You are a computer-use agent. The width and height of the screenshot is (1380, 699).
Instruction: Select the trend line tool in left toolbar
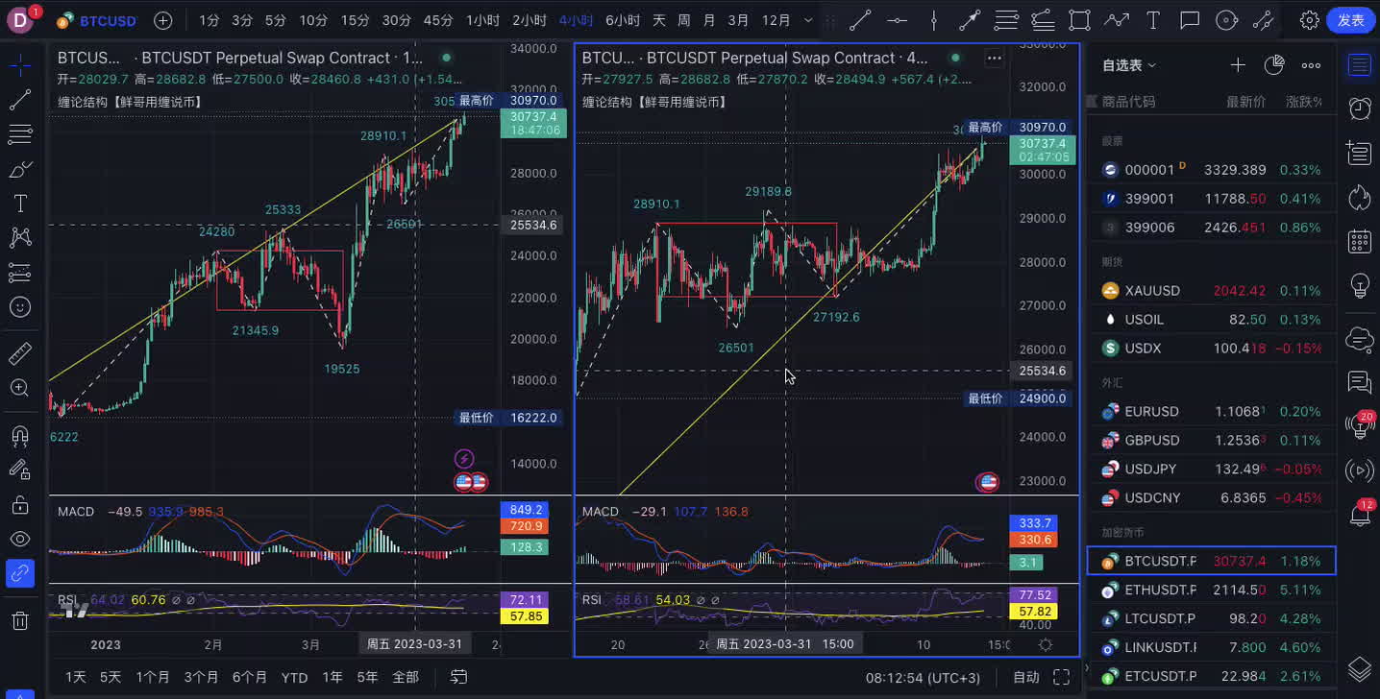(x=19, y=100)
